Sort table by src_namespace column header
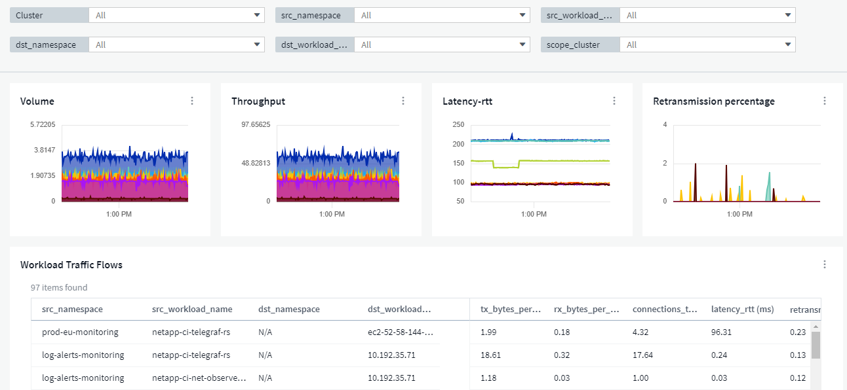847x390 pixels. (x=72, y=309)
